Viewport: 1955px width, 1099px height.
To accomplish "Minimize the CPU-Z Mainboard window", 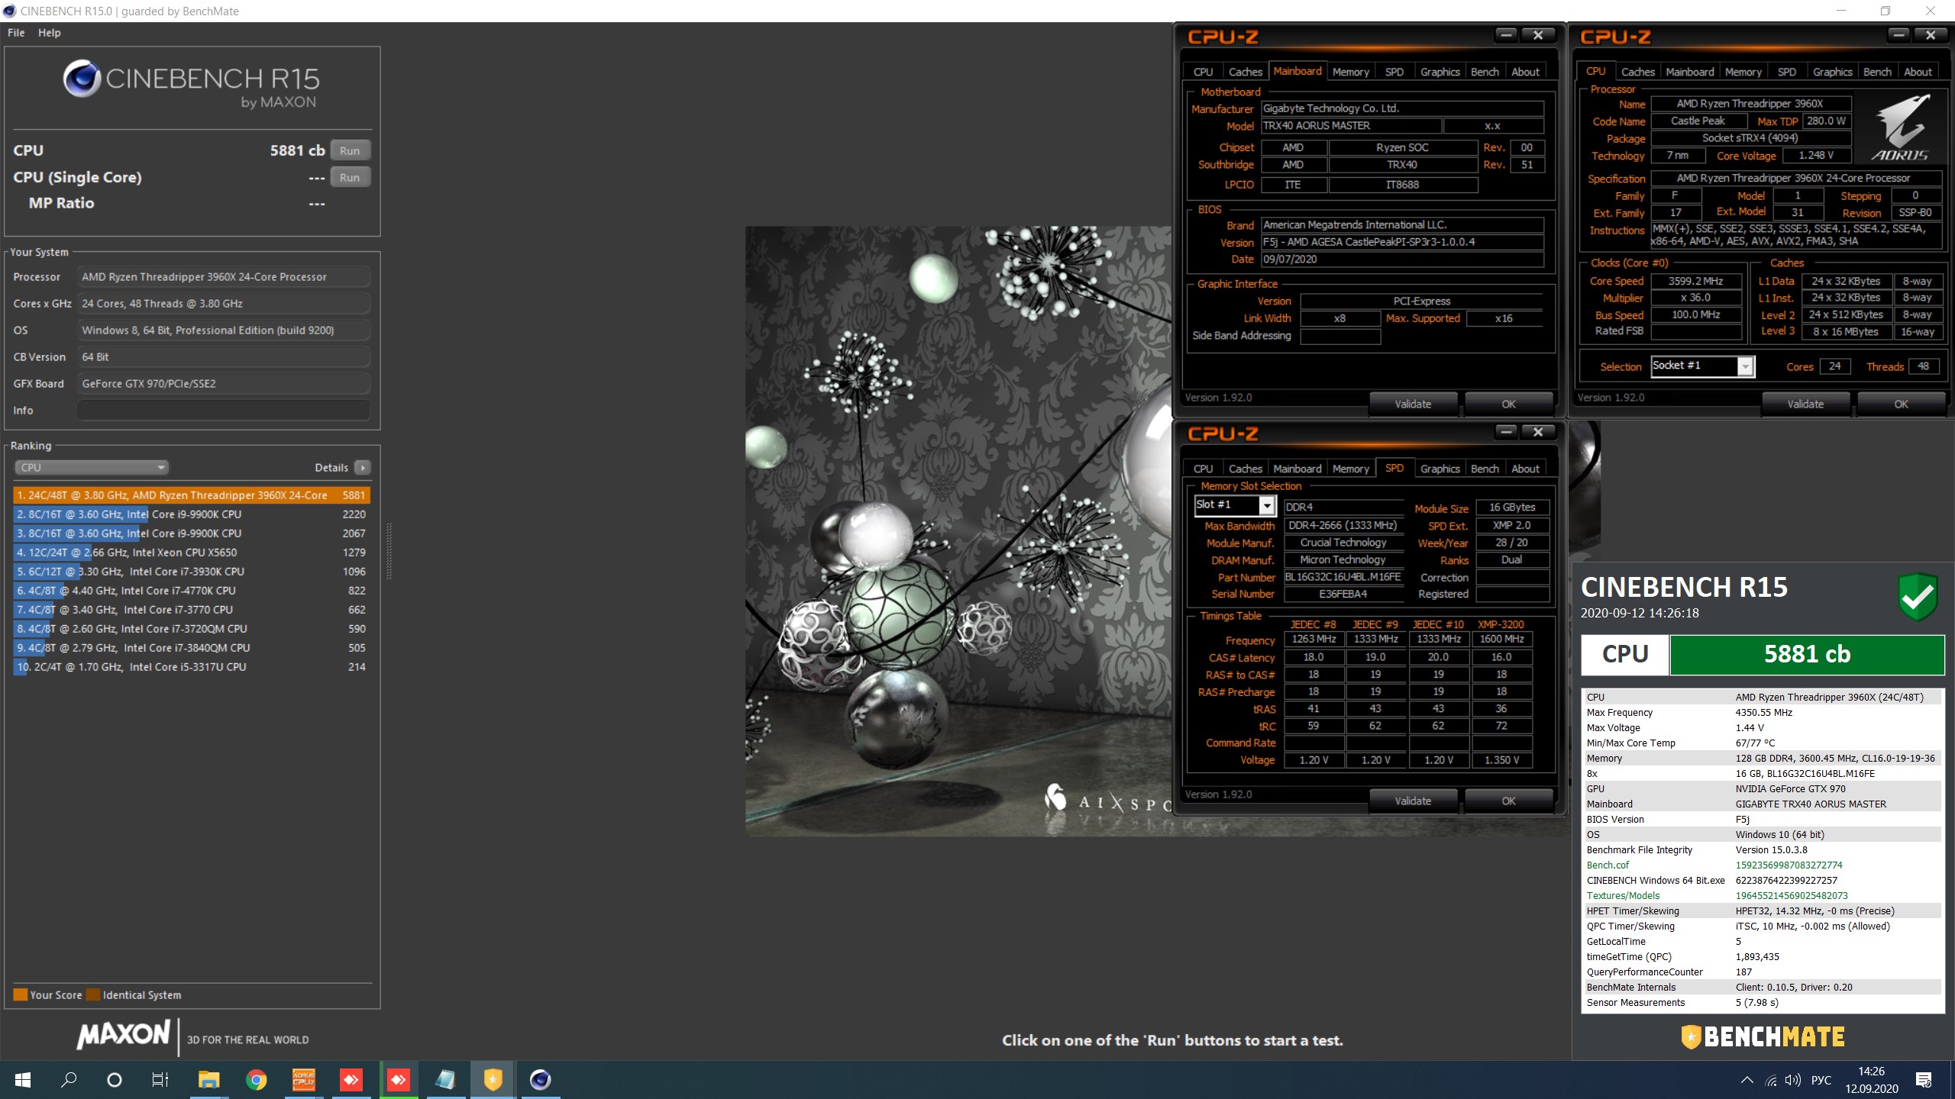I will coord(1506,35).
